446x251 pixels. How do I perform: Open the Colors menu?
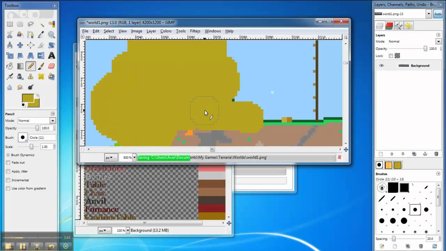click(x=166, y=31)
